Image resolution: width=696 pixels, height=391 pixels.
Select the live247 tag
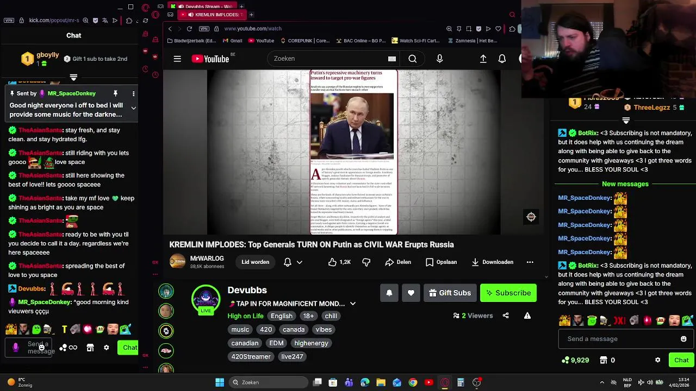pyautogui.click(x=292, y=357)
